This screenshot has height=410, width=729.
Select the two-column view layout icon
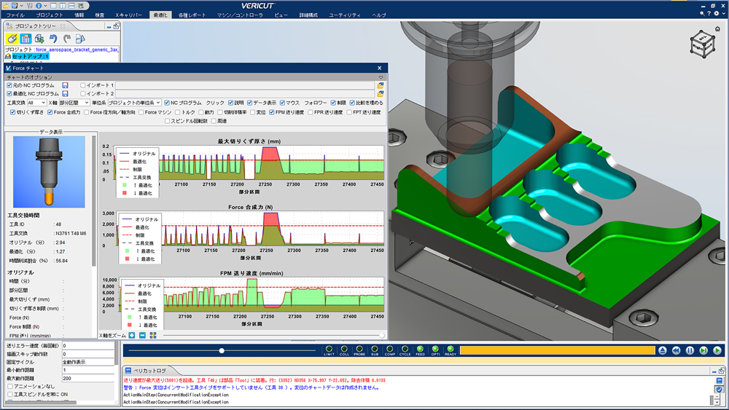point(63,6)
